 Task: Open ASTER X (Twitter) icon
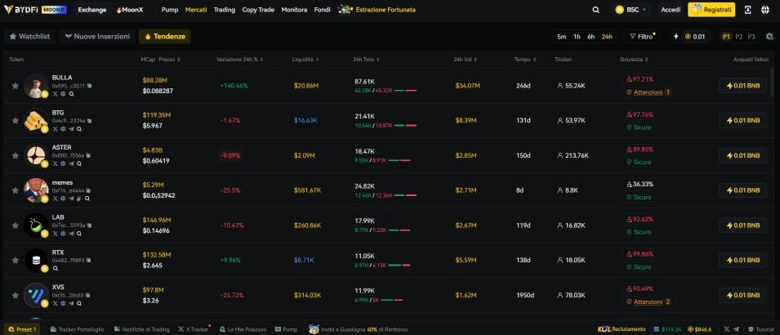coord(55,163)
